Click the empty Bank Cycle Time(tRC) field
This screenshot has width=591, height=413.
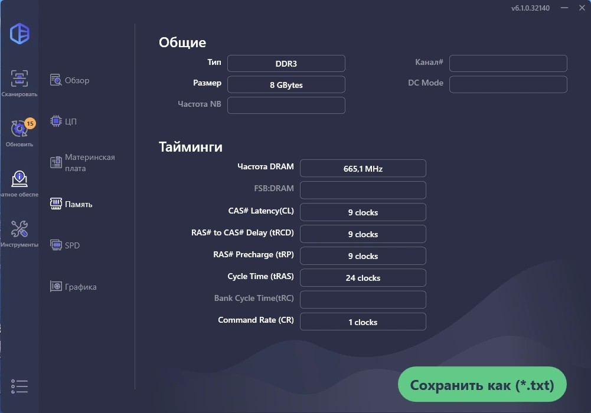tap(363, 299)
